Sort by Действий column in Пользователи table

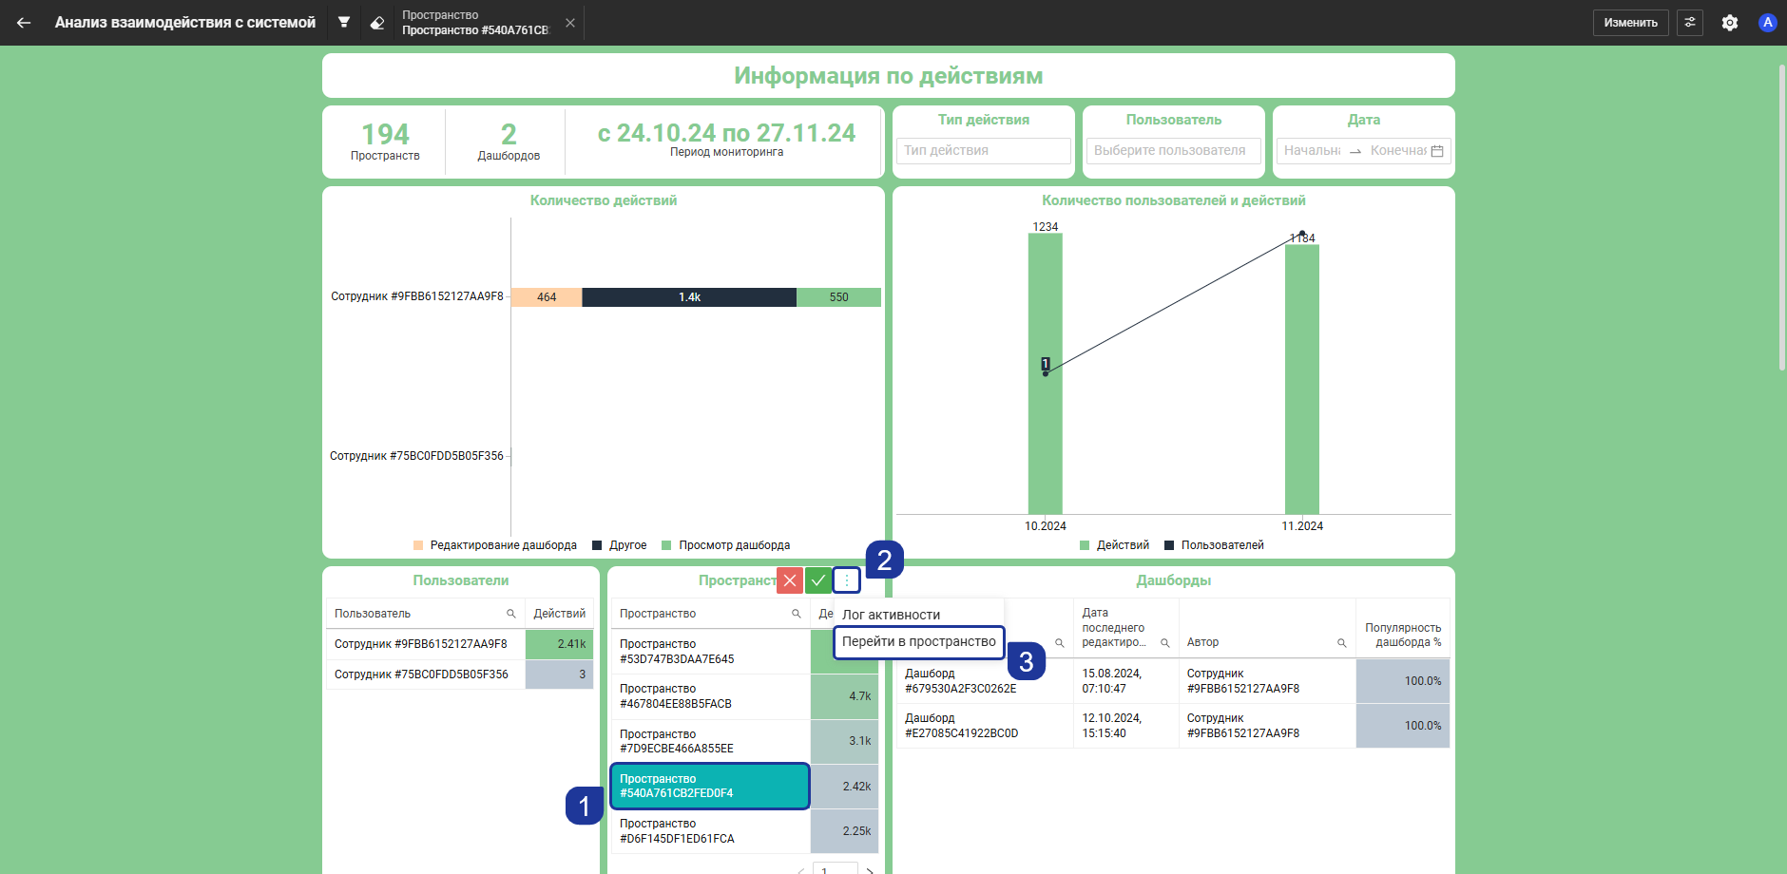pyautogui.click(x=559, y=614)
